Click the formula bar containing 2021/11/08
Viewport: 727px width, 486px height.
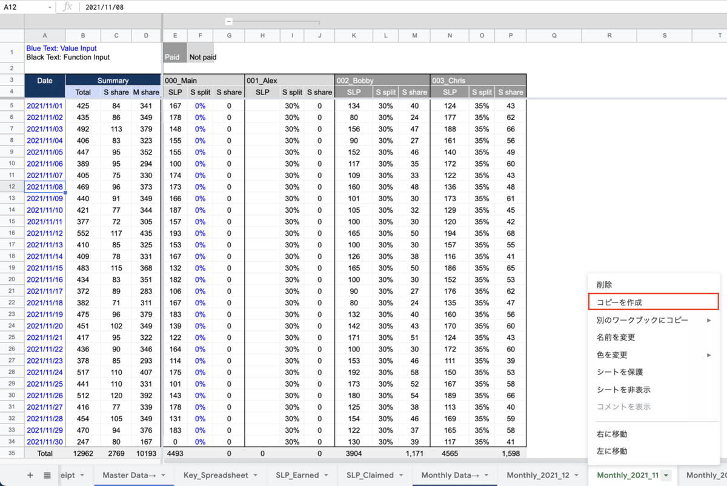pos(403,7)
